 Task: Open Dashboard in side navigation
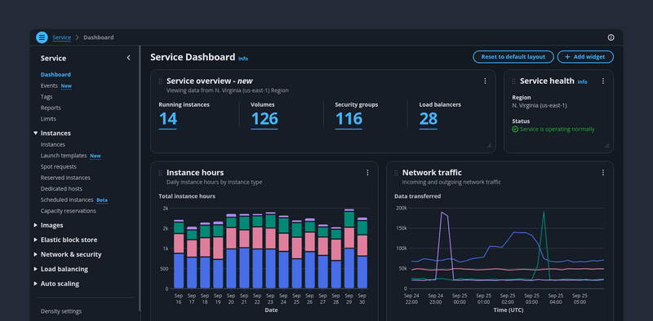(x=56, y=74)
